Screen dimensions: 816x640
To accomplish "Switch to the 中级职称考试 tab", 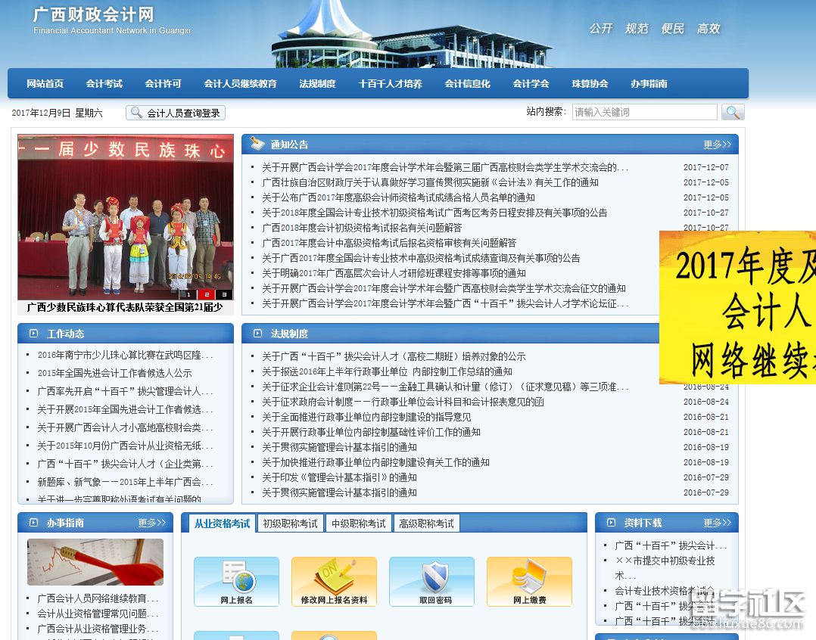I will click(358, 522).
